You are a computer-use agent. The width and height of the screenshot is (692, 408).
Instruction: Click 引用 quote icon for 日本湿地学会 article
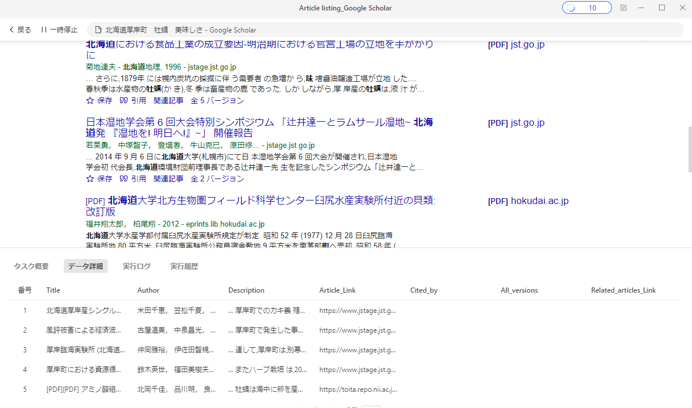123,178
